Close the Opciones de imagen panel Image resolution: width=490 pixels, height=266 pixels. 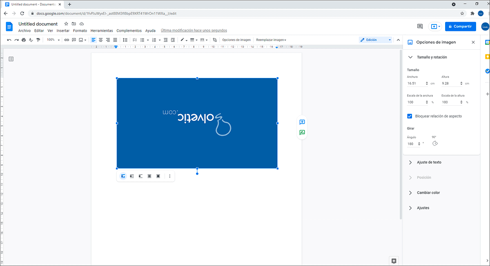pos(473,42)
